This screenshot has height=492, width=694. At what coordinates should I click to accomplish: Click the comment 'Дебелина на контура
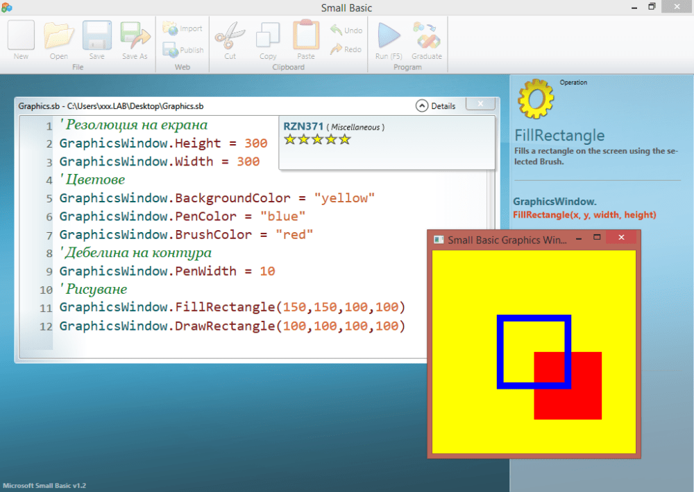[x=135, y=253]
